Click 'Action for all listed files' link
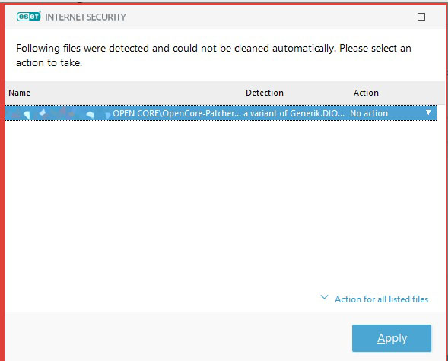This screenshot has height=361, width=448. (x=381, y=299)
